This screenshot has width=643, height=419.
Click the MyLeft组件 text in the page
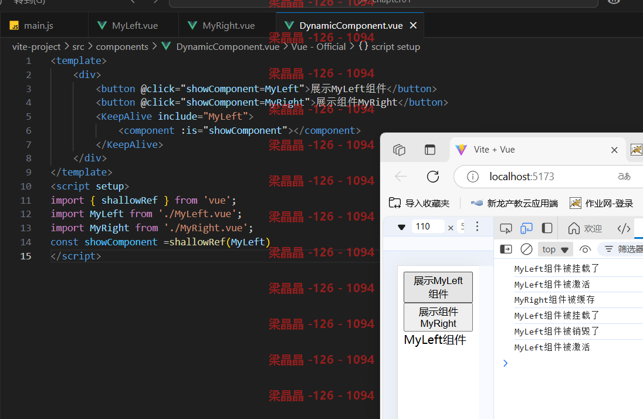coord(435,340)
